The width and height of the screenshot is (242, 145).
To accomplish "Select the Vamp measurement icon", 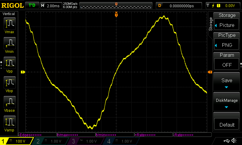I will click(x=10, y=122).
